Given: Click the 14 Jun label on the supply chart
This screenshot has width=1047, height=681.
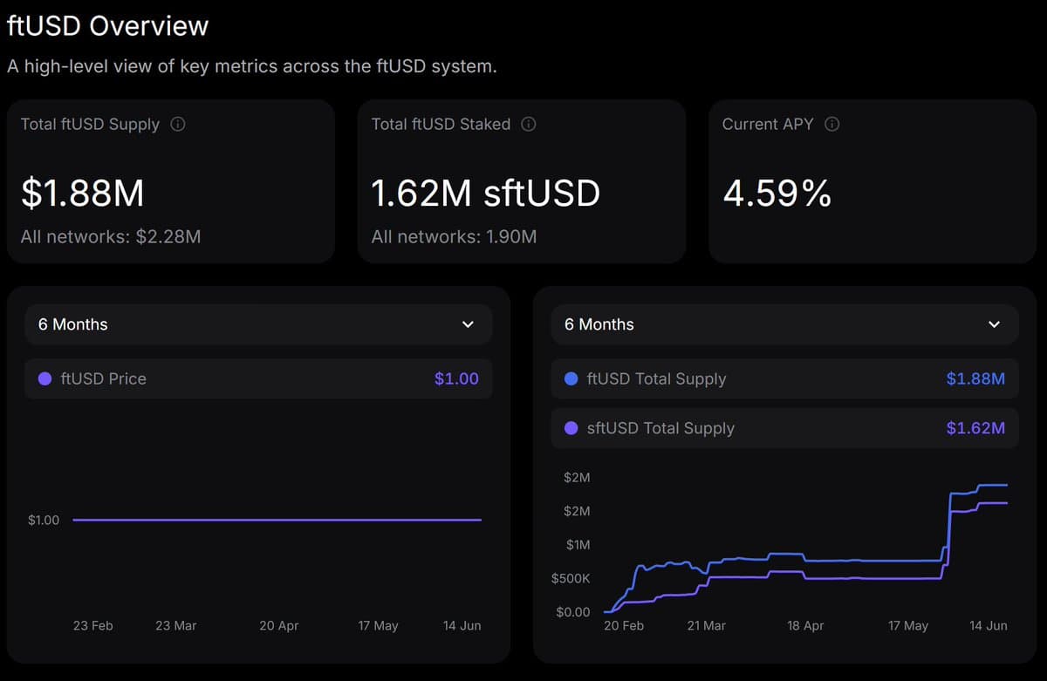Looking at the screenshot, I should pos(989,626).
